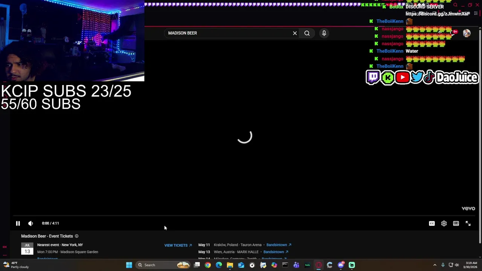Click the page scrollbar on the right

tap(480, 135)
